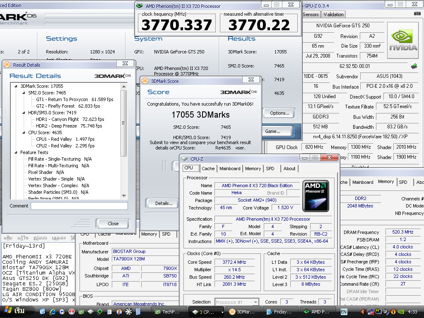This screenshot has width=424, height=318.
Task: Open the Processor selection dropdown in CPU-Z
Action: tap(255, 302)
